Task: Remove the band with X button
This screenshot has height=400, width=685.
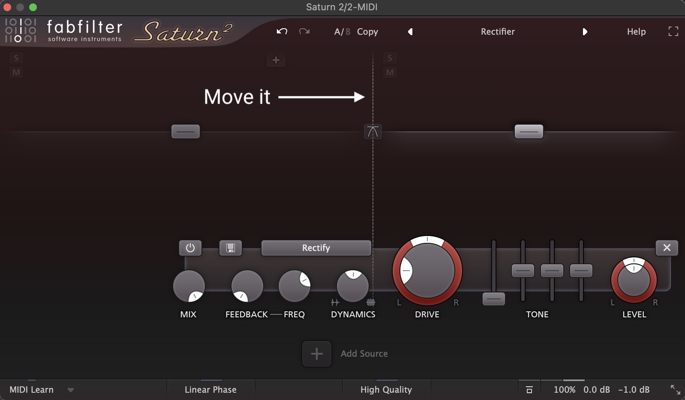Action: click(x=667, y=248)
